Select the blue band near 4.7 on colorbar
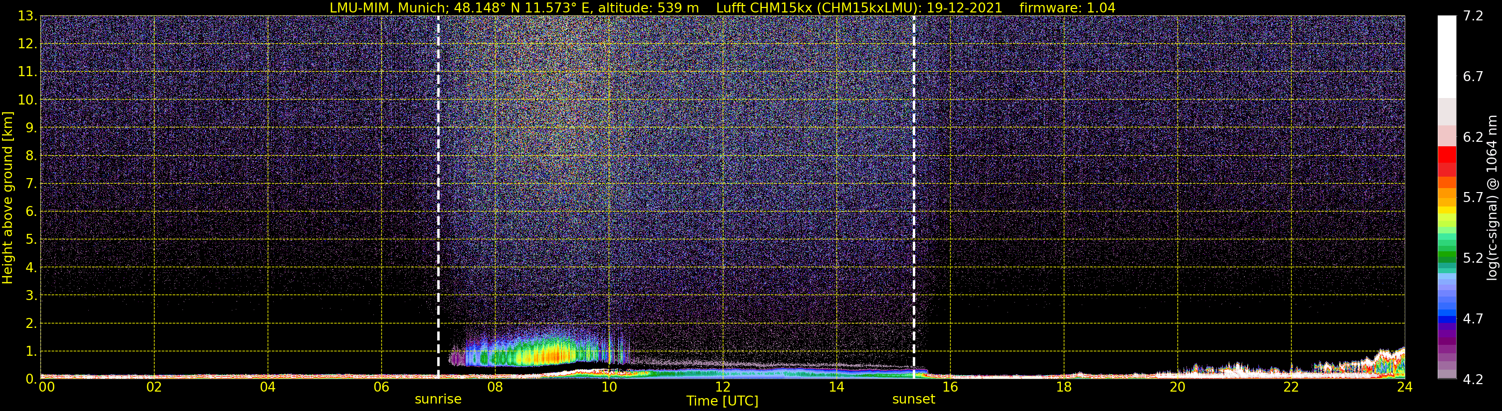This screenshot has height=411, width=1502. point(1447,319)
